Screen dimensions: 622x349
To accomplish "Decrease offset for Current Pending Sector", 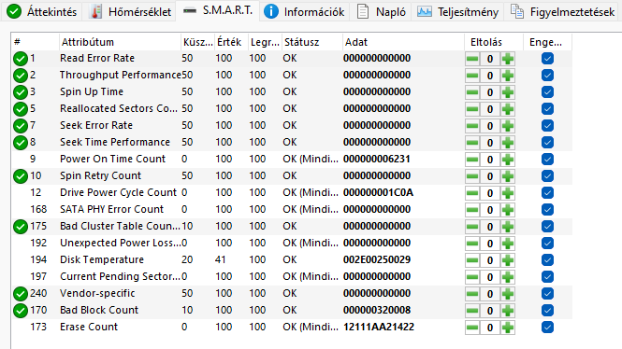I will [x=472, y=277].
